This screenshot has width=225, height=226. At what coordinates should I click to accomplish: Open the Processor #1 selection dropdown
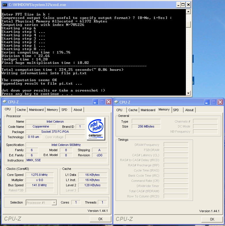click(54, 203)
